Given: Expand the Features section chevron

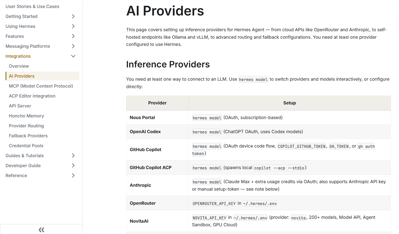Looking at the screenshot, I should click(x=73, y=36).
